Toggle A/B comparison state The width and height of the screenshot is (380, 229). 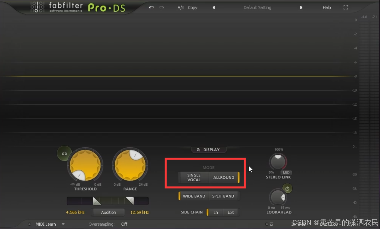coord(181,8)
